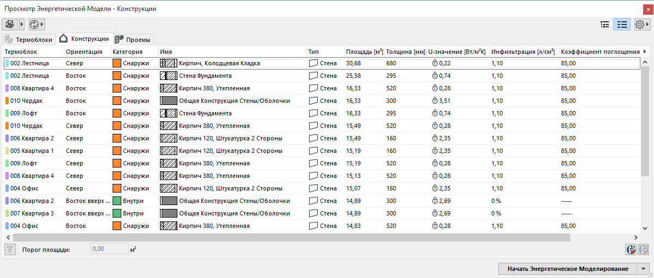This screenshot has width=654, height=278.
Task: Click the U-значение column header
Action: [458, 52]
